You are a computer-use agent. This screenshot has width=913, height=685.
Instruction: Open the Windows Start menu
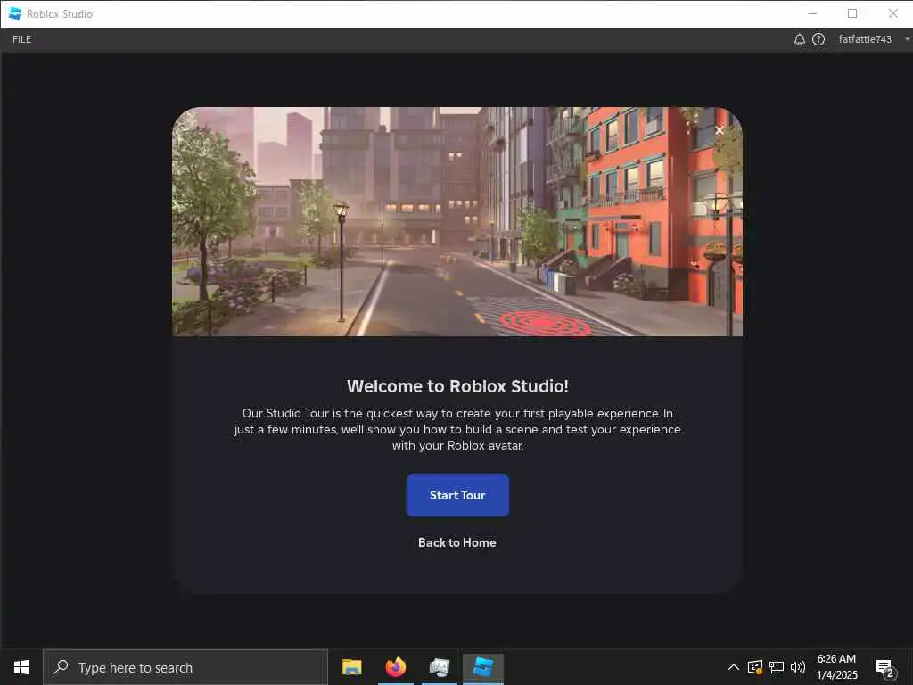[21, 667]
